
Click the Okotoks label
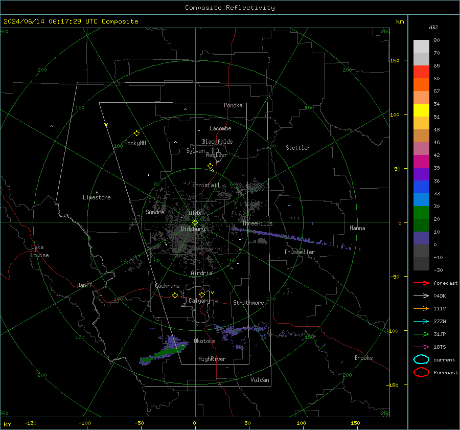pos(204,341)
